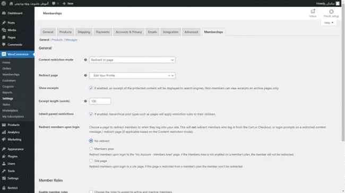Image resolution: width=345 pixels, height=193 pixels.
Task: Open the Appearance brush icon in sidebar
Action: point(4,149)
